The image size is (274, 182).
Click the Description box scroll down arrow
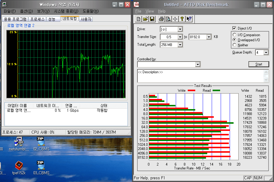(x=266, y=80)
